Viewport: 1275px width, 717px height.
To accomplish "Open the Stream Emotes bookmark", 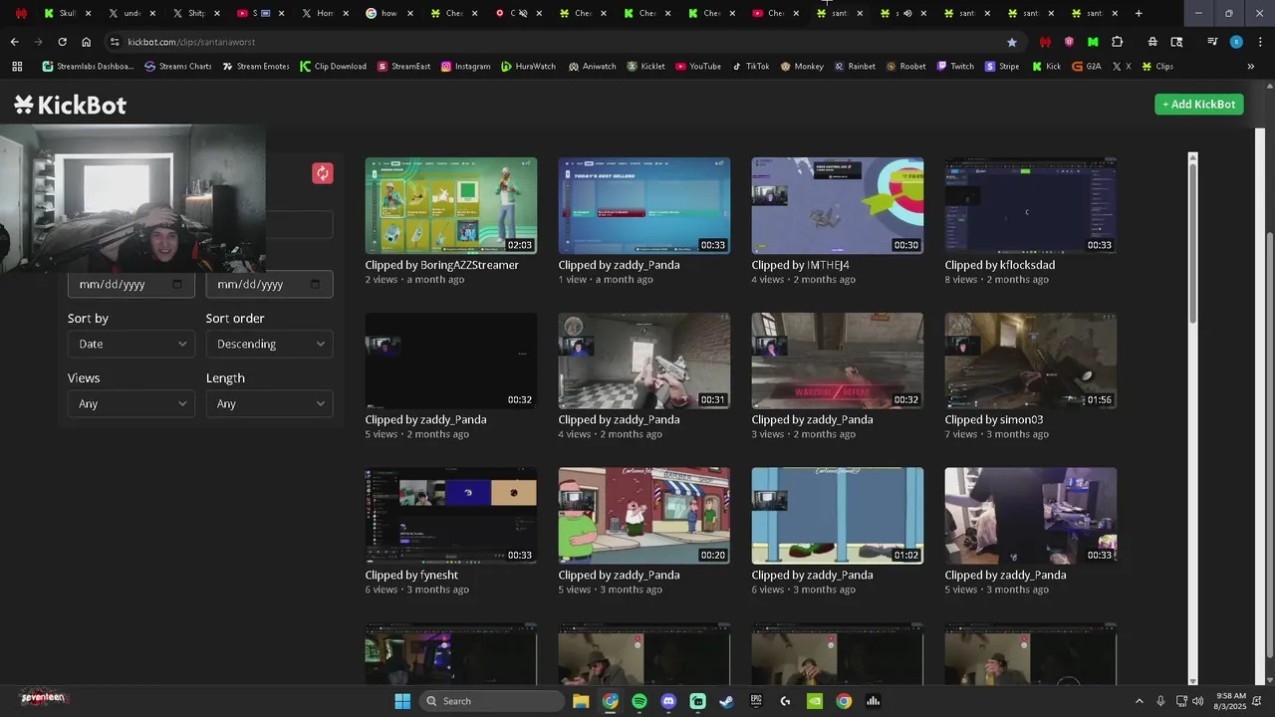I will (x=256, y=66).
